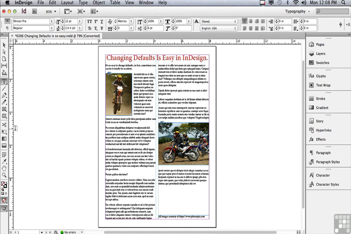Select the Zoom tool magnifier
Screen dimensions: 351x234
click(4, 175)
